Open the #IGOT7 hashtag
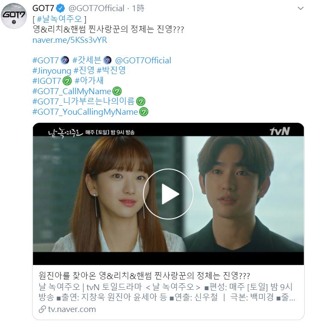309x324 pixels. 47,81
